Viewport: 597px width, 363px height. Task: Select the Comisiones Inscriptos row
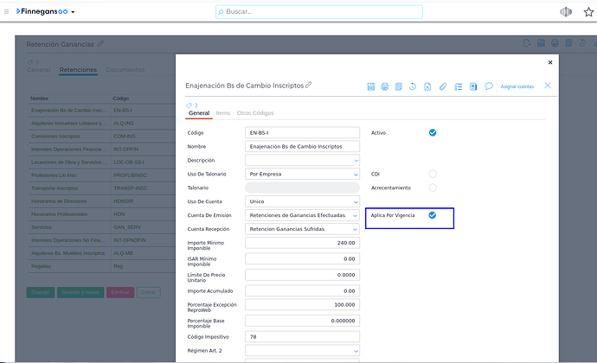[x=102, y=137]
